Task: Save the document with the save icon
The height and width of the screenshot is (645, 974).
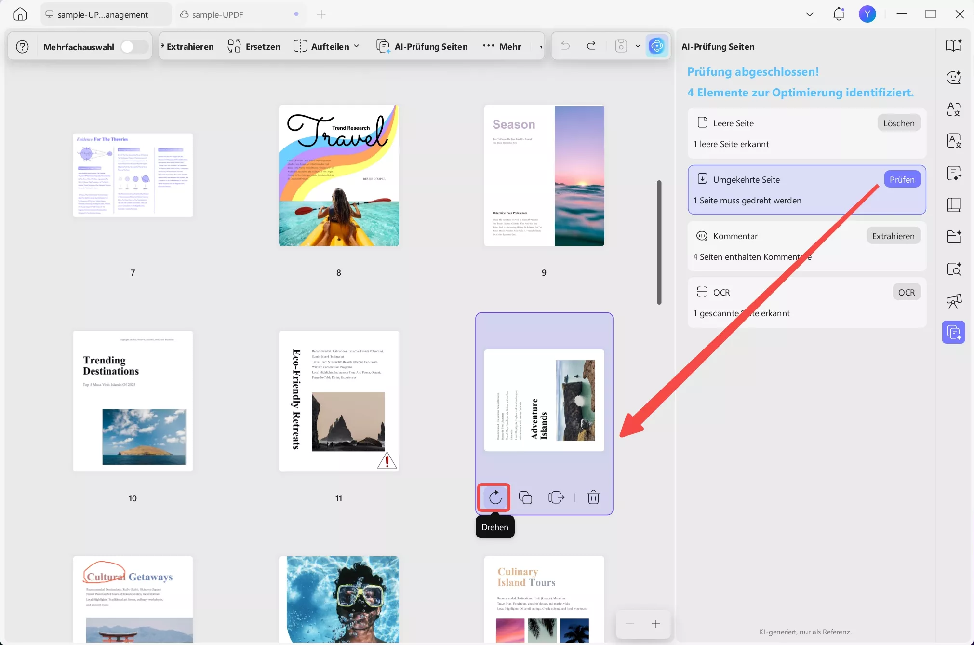Action: pos(621,46)
